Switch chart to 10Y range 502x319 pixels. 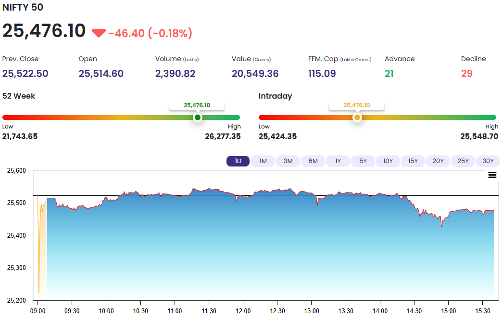tap(388, 161)
